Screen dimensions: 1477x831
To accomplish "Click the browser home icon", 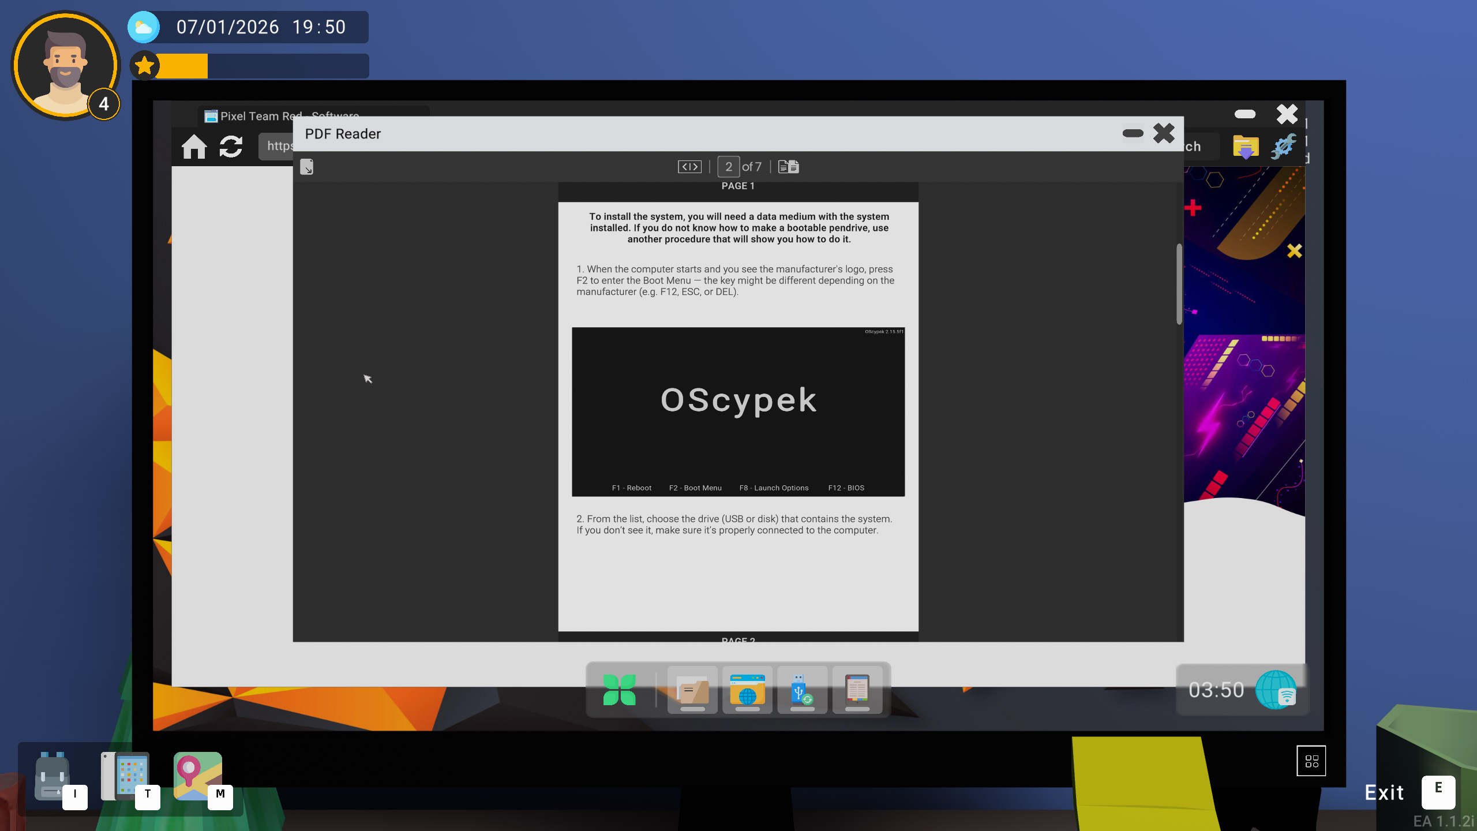I will [194, 147].
